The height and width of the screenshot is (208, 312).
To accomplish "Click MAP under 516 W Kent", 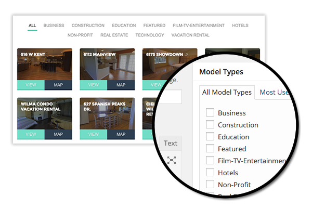I will [58, 85].
